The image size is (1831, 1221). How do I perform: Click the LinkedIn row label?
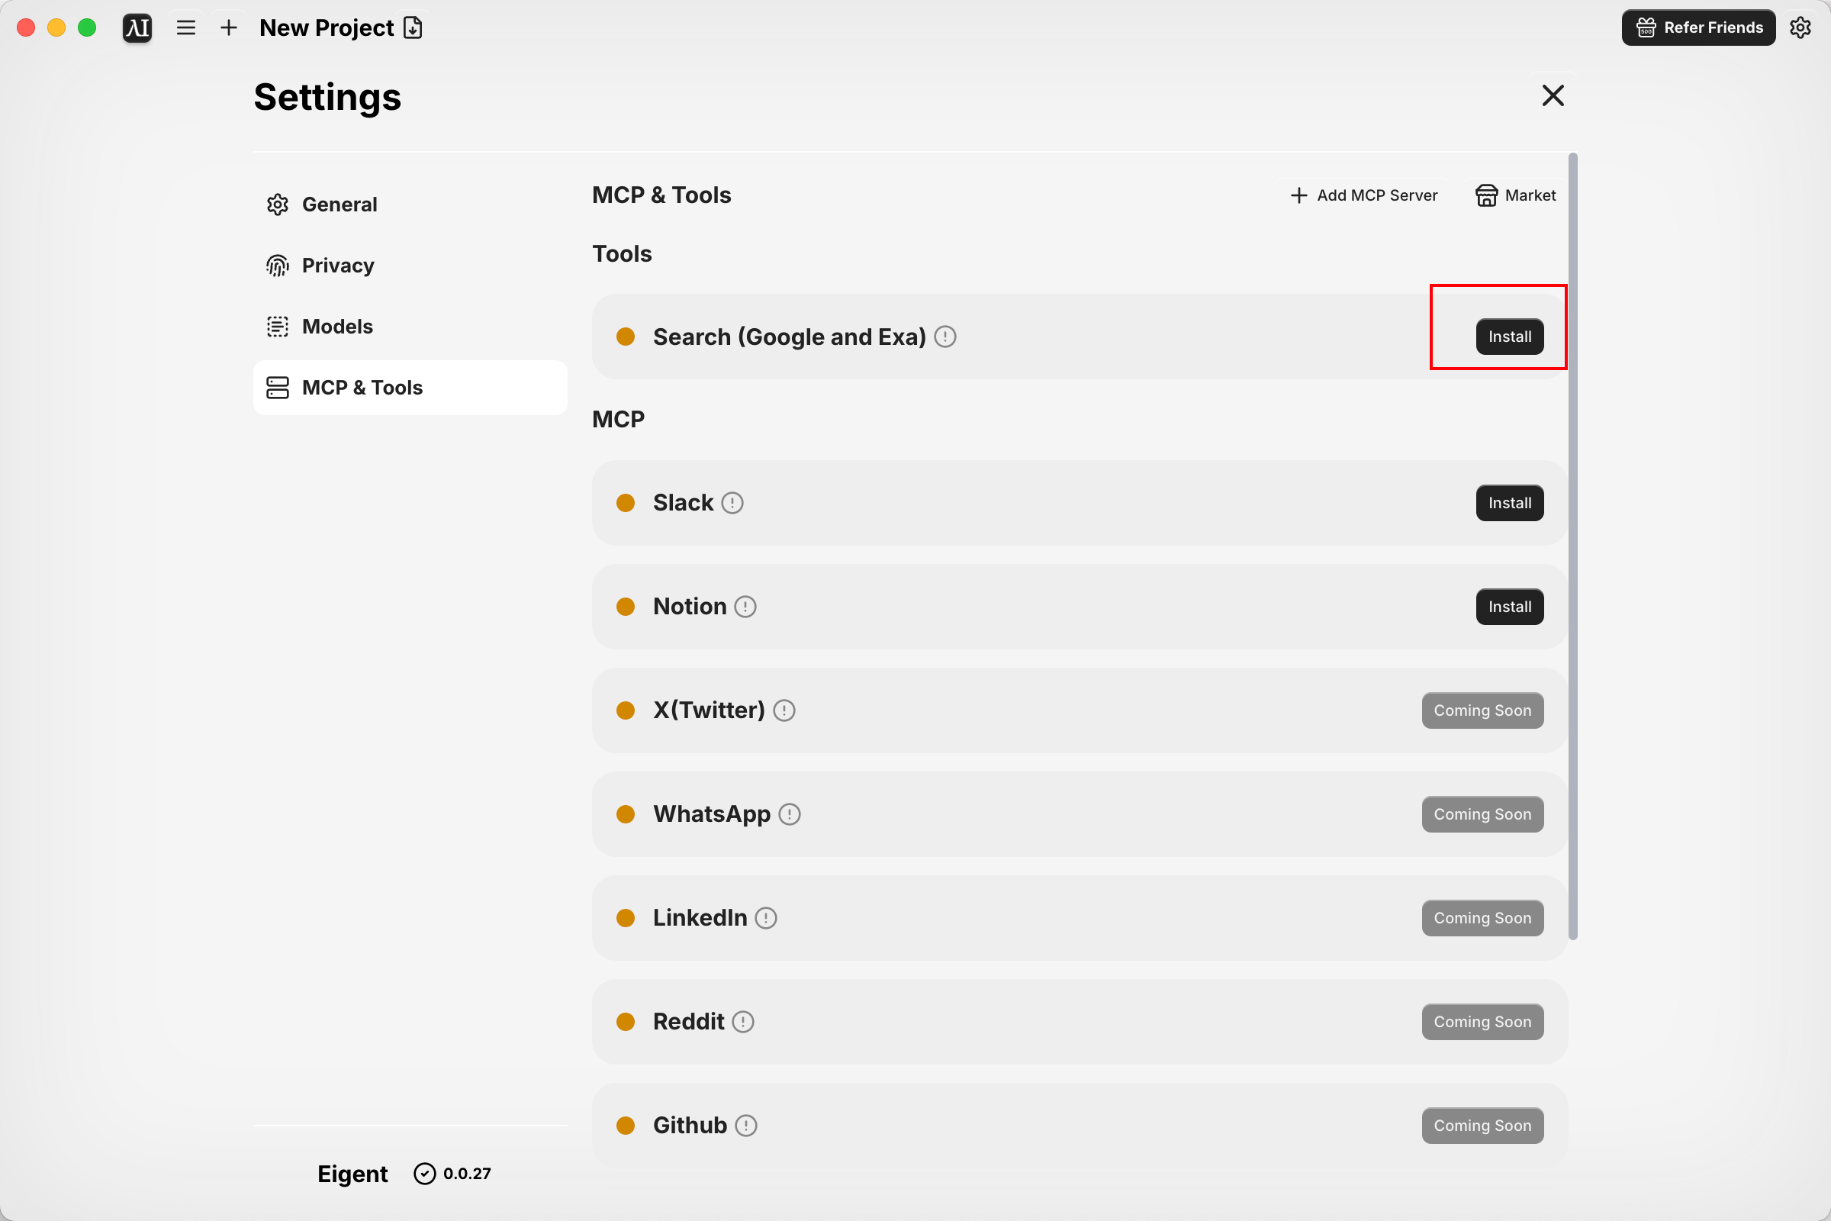(700, 918)
